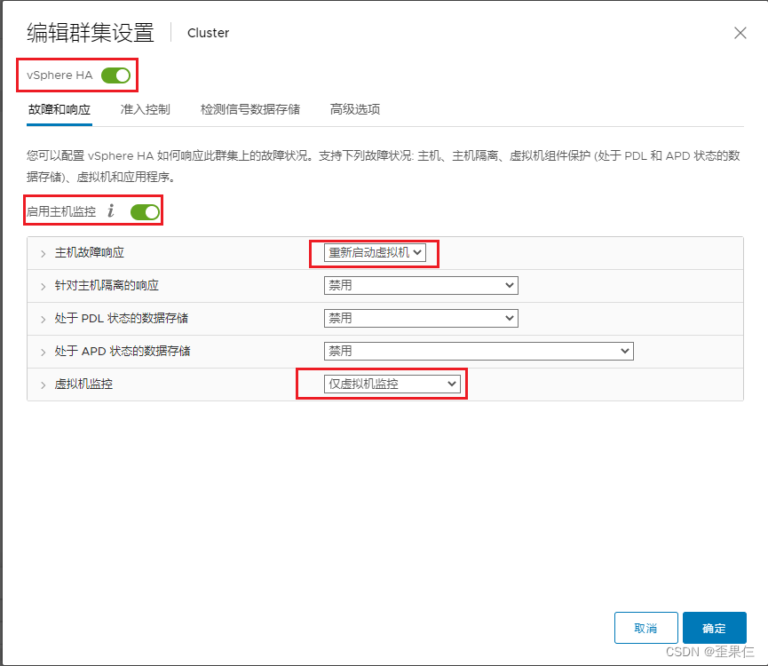This screenshot has width=768, height=666.
Task: Click the vSphere HA label text
Action: (59, 75)
